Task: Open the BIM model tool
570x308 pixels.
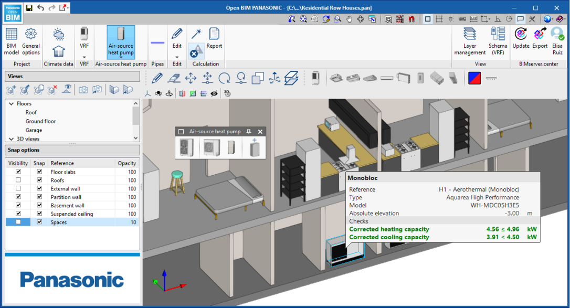Action: pyautogui.click(x=11, y=41)
